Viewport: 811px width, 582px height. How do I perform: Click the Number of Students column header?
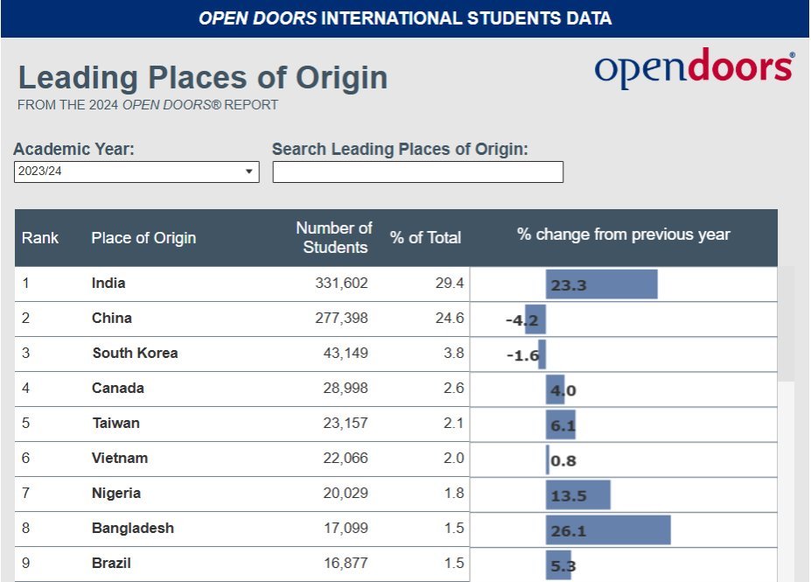pyautogui.click(x=334, y=238)
